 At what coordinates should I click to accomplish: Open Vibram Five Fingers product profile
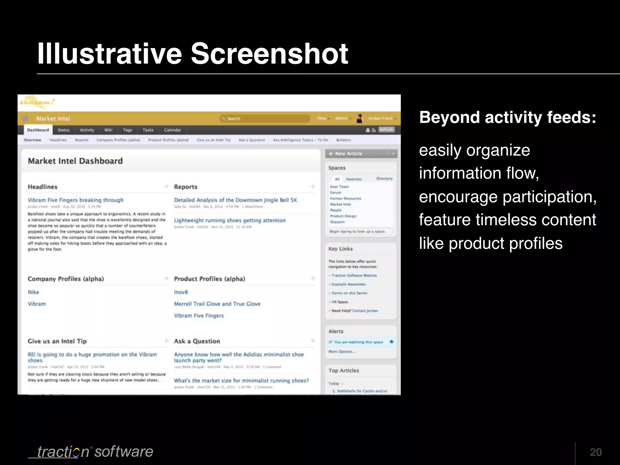tap(199, 316)
